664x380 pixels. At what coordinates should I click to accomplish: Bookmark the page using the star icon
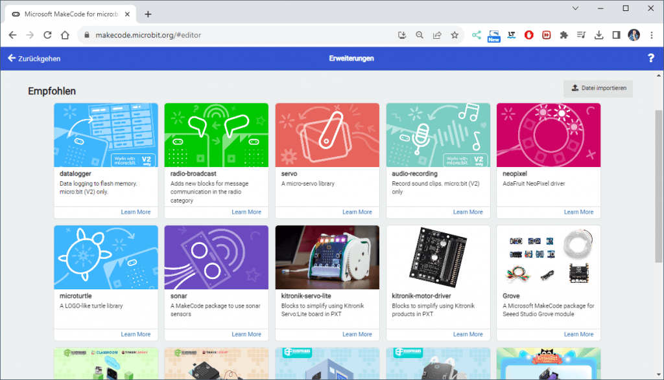(454, 35)
